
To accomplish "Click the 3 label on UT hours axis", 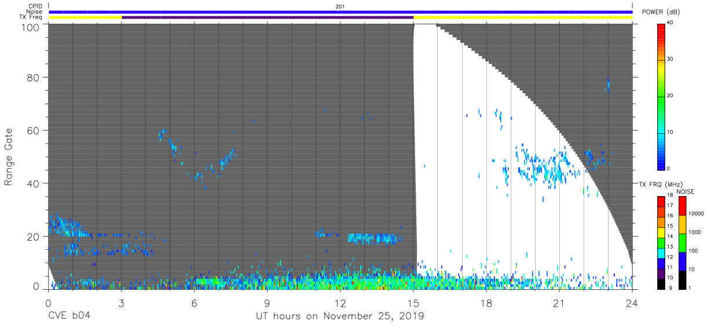I will (121, 303).
